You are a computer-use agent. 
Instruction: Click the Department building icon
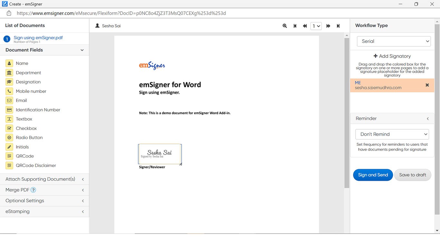[x=9, y=73]
